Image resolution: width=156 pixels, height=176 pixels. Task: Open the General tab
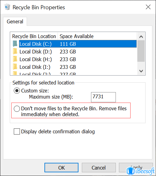(15, 22)
